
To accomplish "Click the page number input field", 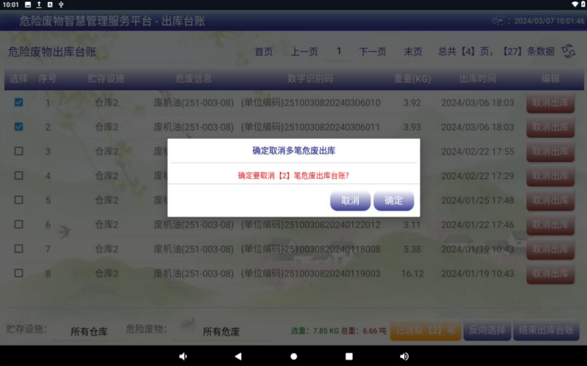I will pyautogui.click(x=339, y=51).
